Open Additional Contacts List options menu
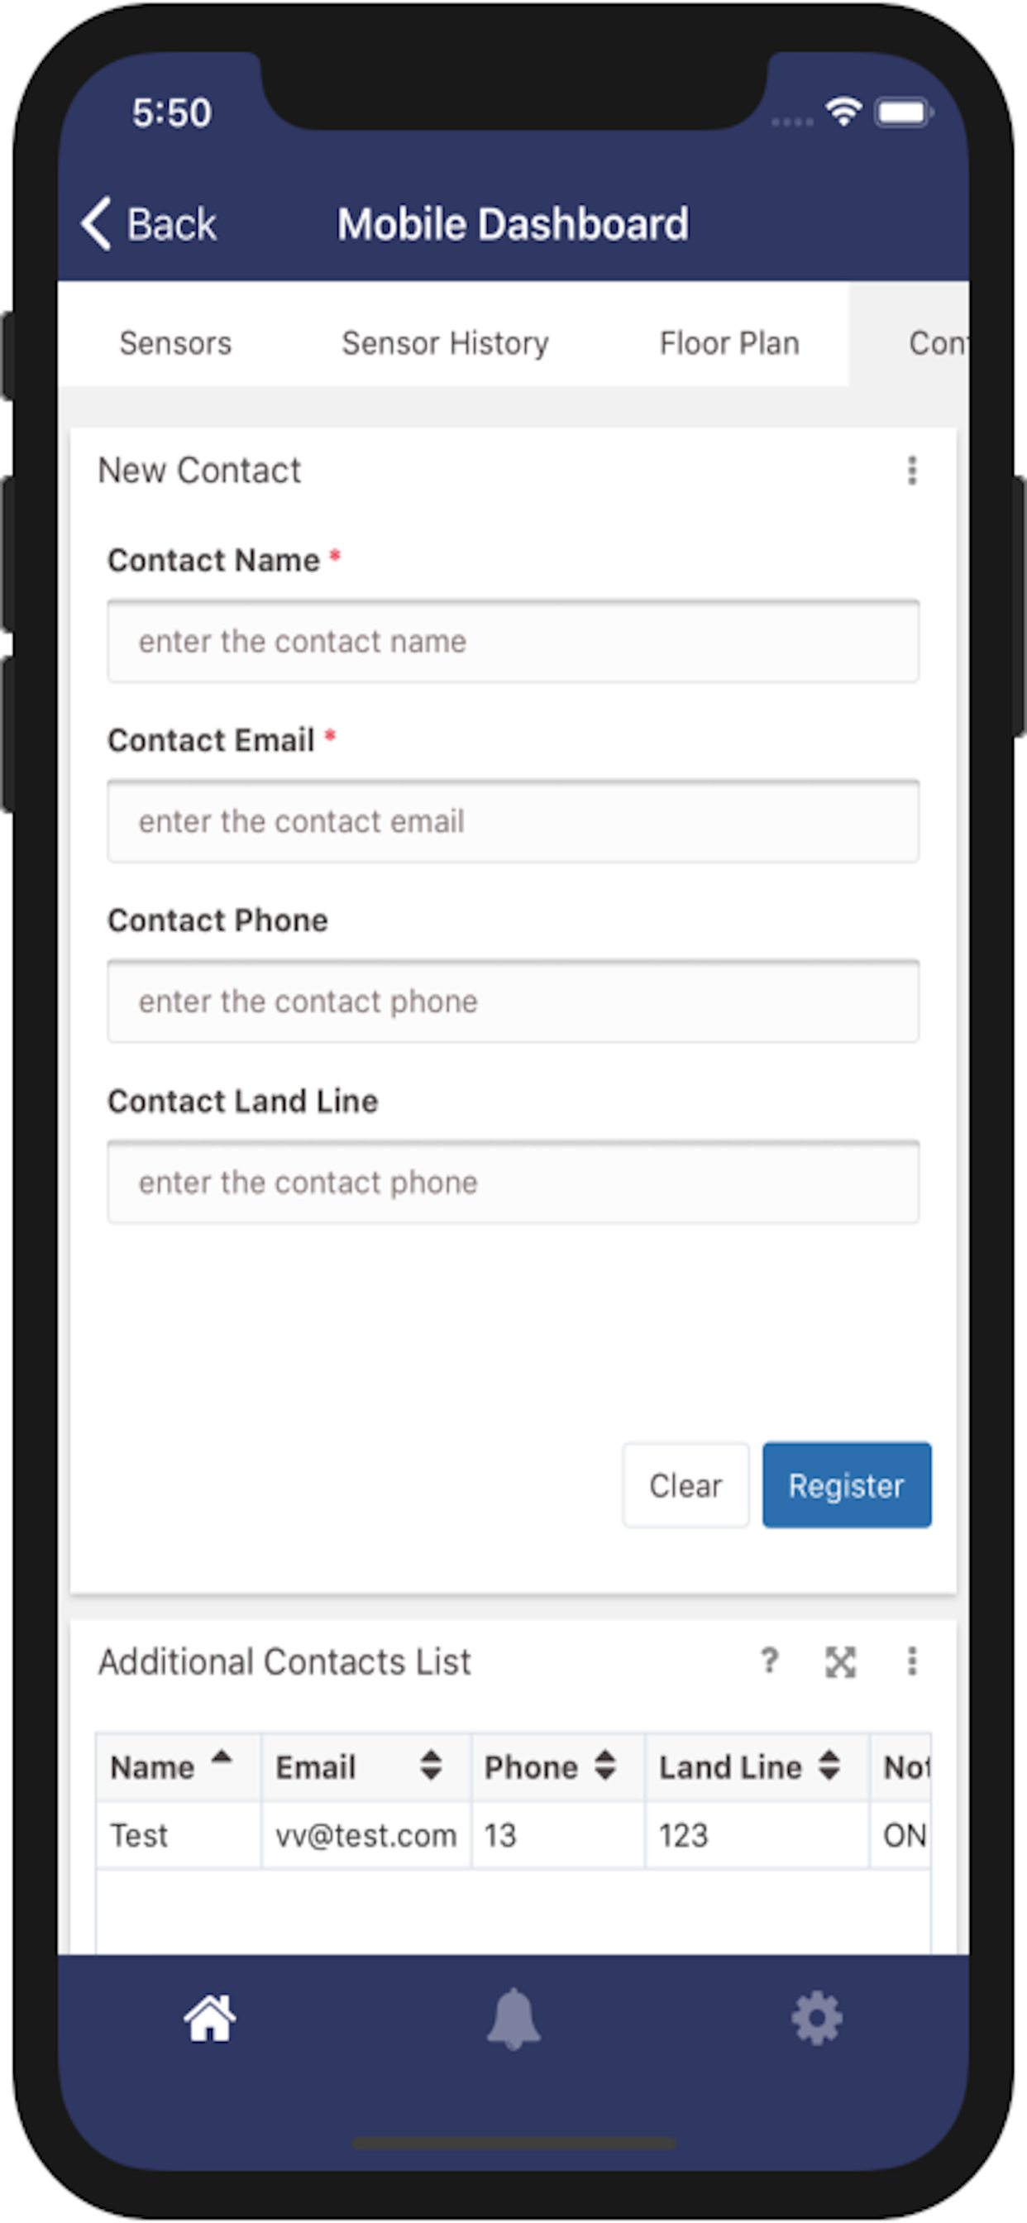1027x2223 pixels. (912, 1661)
